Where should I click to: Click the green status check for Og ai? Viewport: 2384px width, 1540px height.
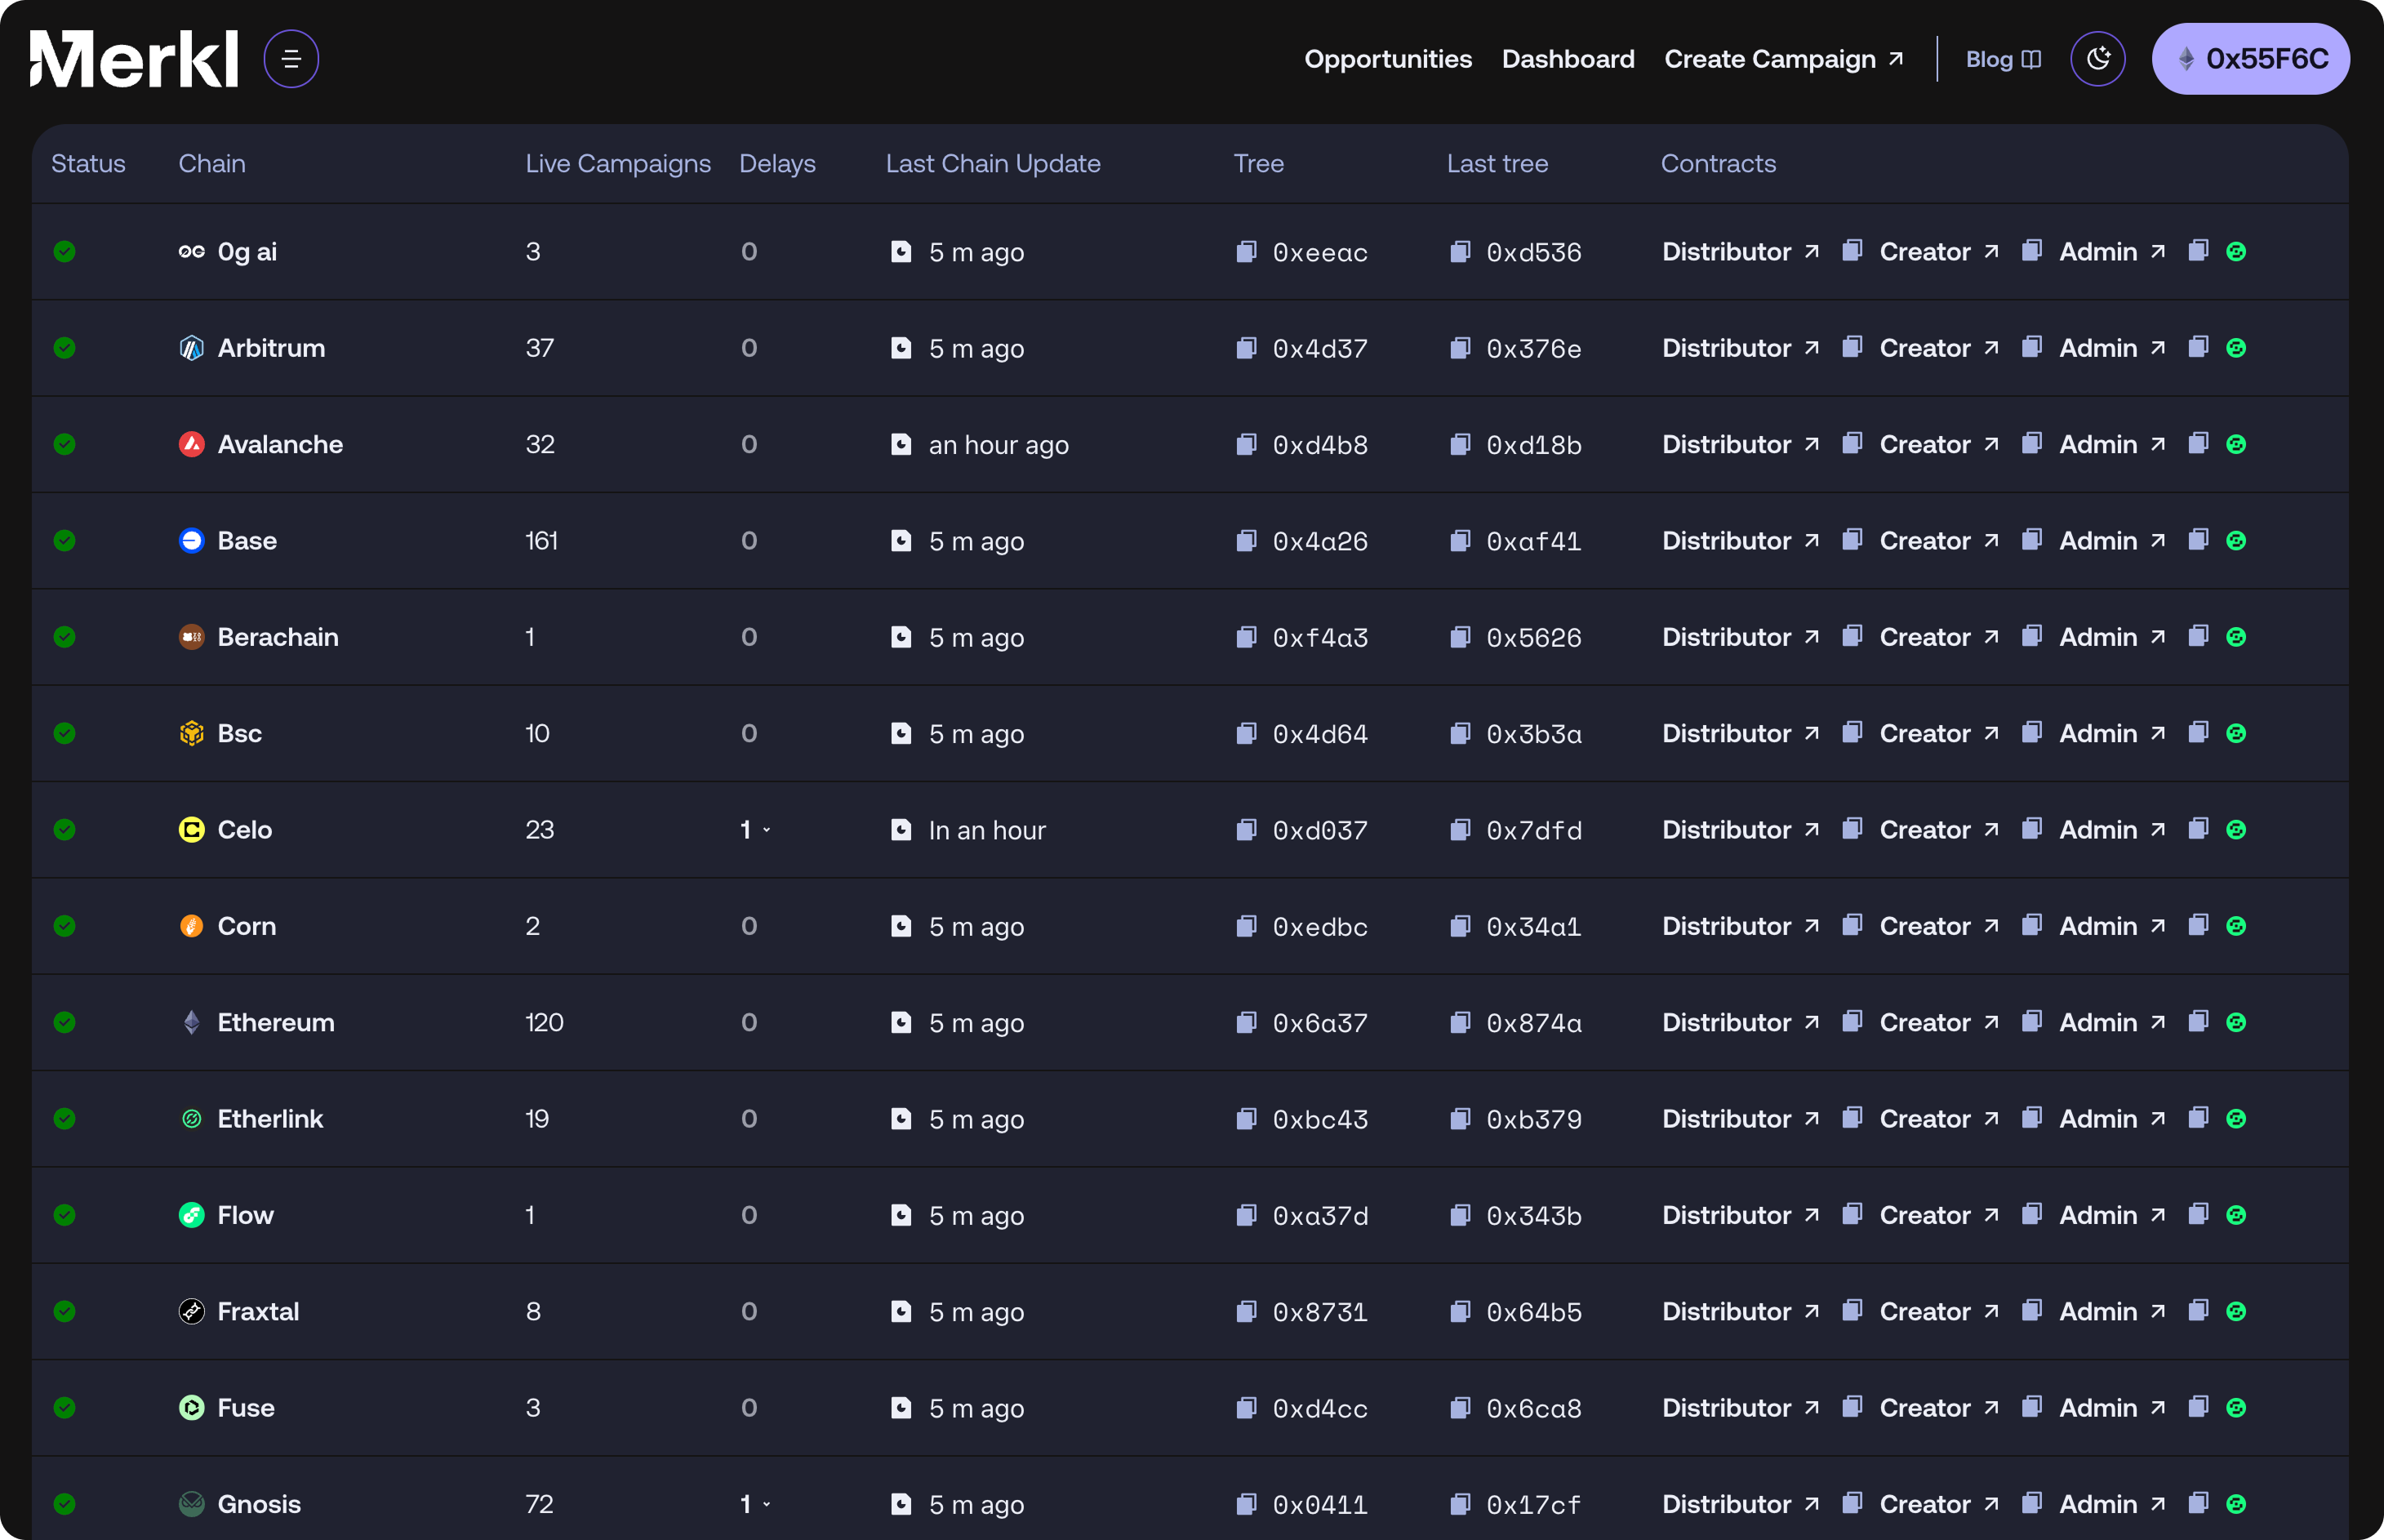(x=64, y=252)
